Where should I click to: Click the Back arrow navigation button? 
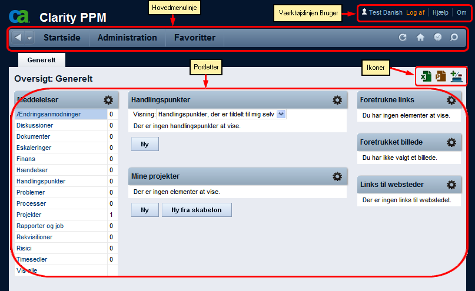point(18,38)
